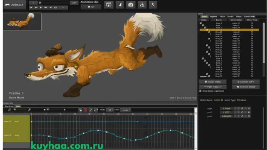Switch to the Guides tab
The image size is (267, 150).
click(230, 16)
